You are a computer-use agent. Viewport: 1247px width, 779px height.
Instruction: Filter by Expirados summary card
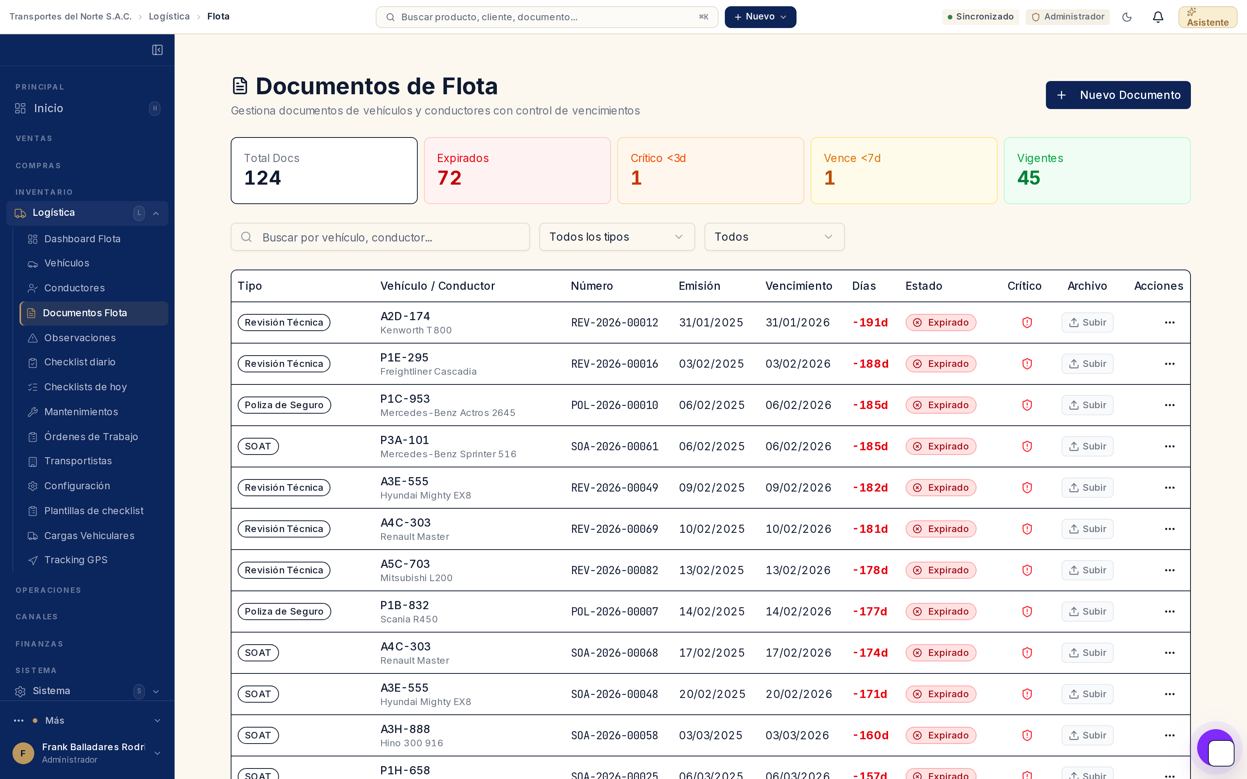517,171
